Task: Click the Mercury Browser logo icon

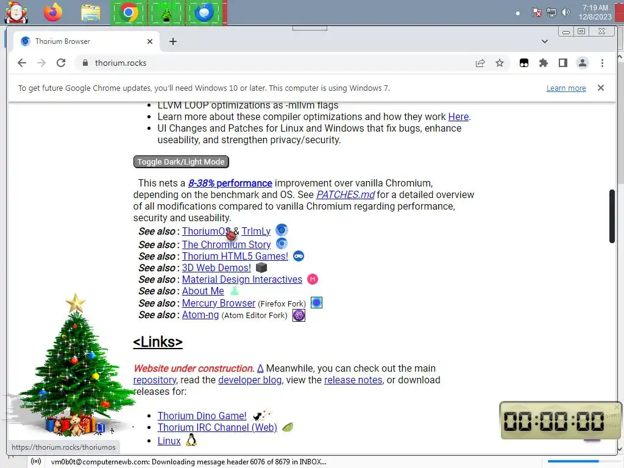Action: click(316, 303)
